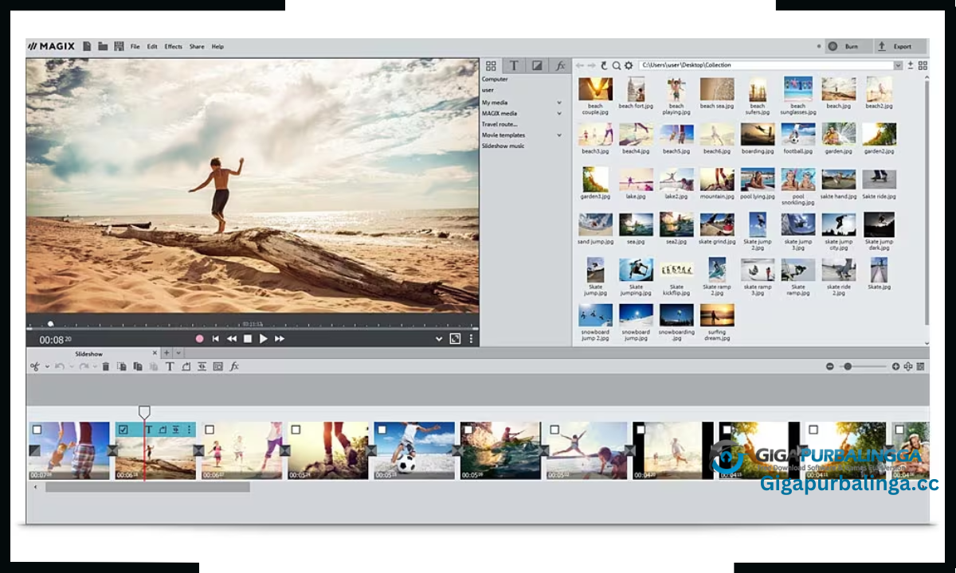Go forward in the media browser
The height and width of the screenshot is (573, 956).
592,65
